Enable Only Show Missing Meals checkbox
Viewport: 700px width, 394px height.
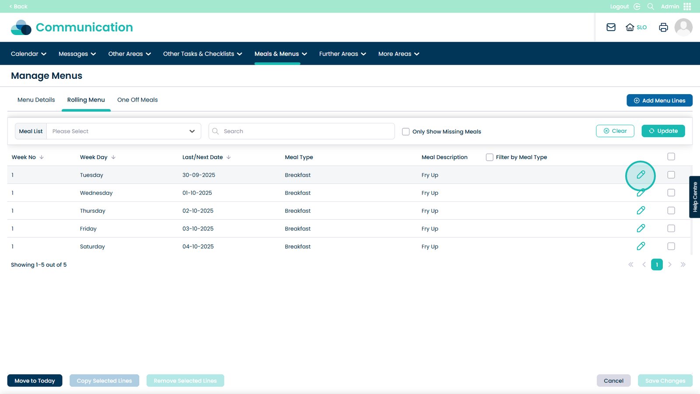(406, 132)
